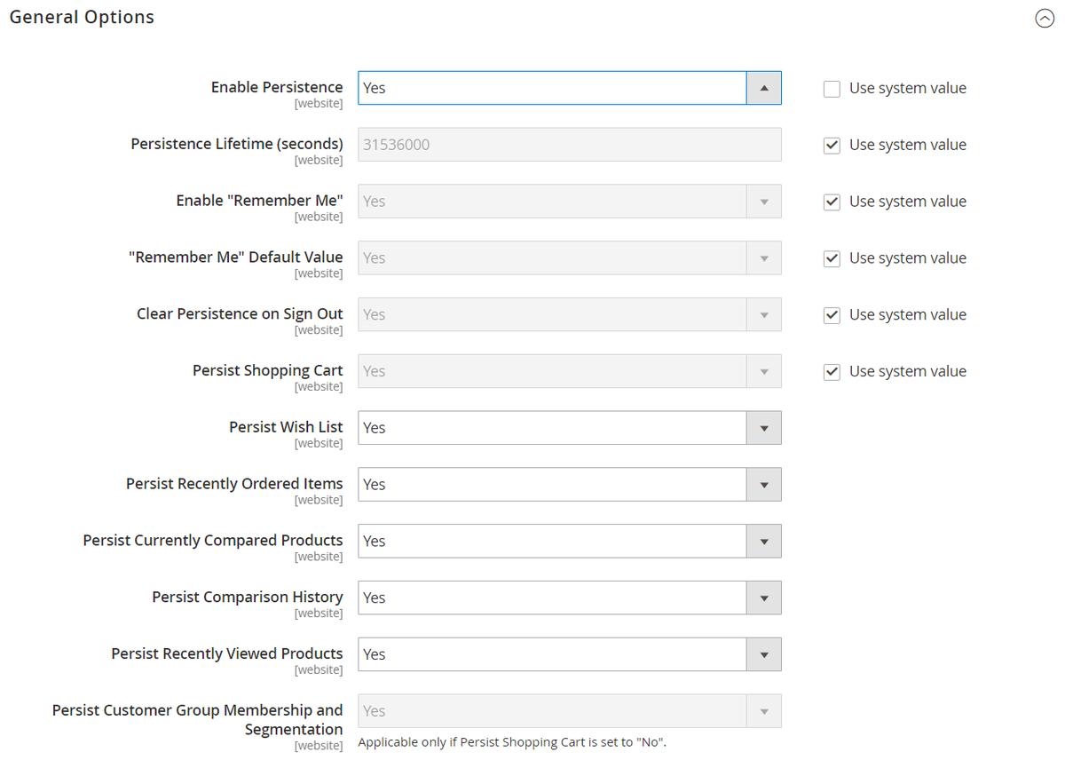Screen dimensions: 1065x768
Task: Click Persist Customer Group Membership dropdown
Action: click(569, 711)
